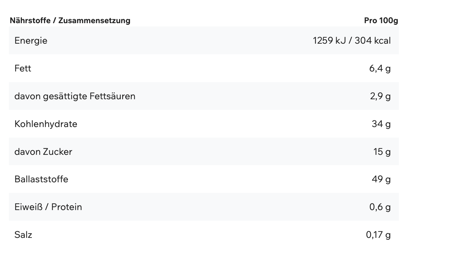Viewport: 449px width, 264px height.
Task: Select the Eiweiß / Protein row label
Action: (x=48, y=207)
